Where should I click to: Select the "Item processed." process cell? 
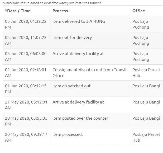68,134
